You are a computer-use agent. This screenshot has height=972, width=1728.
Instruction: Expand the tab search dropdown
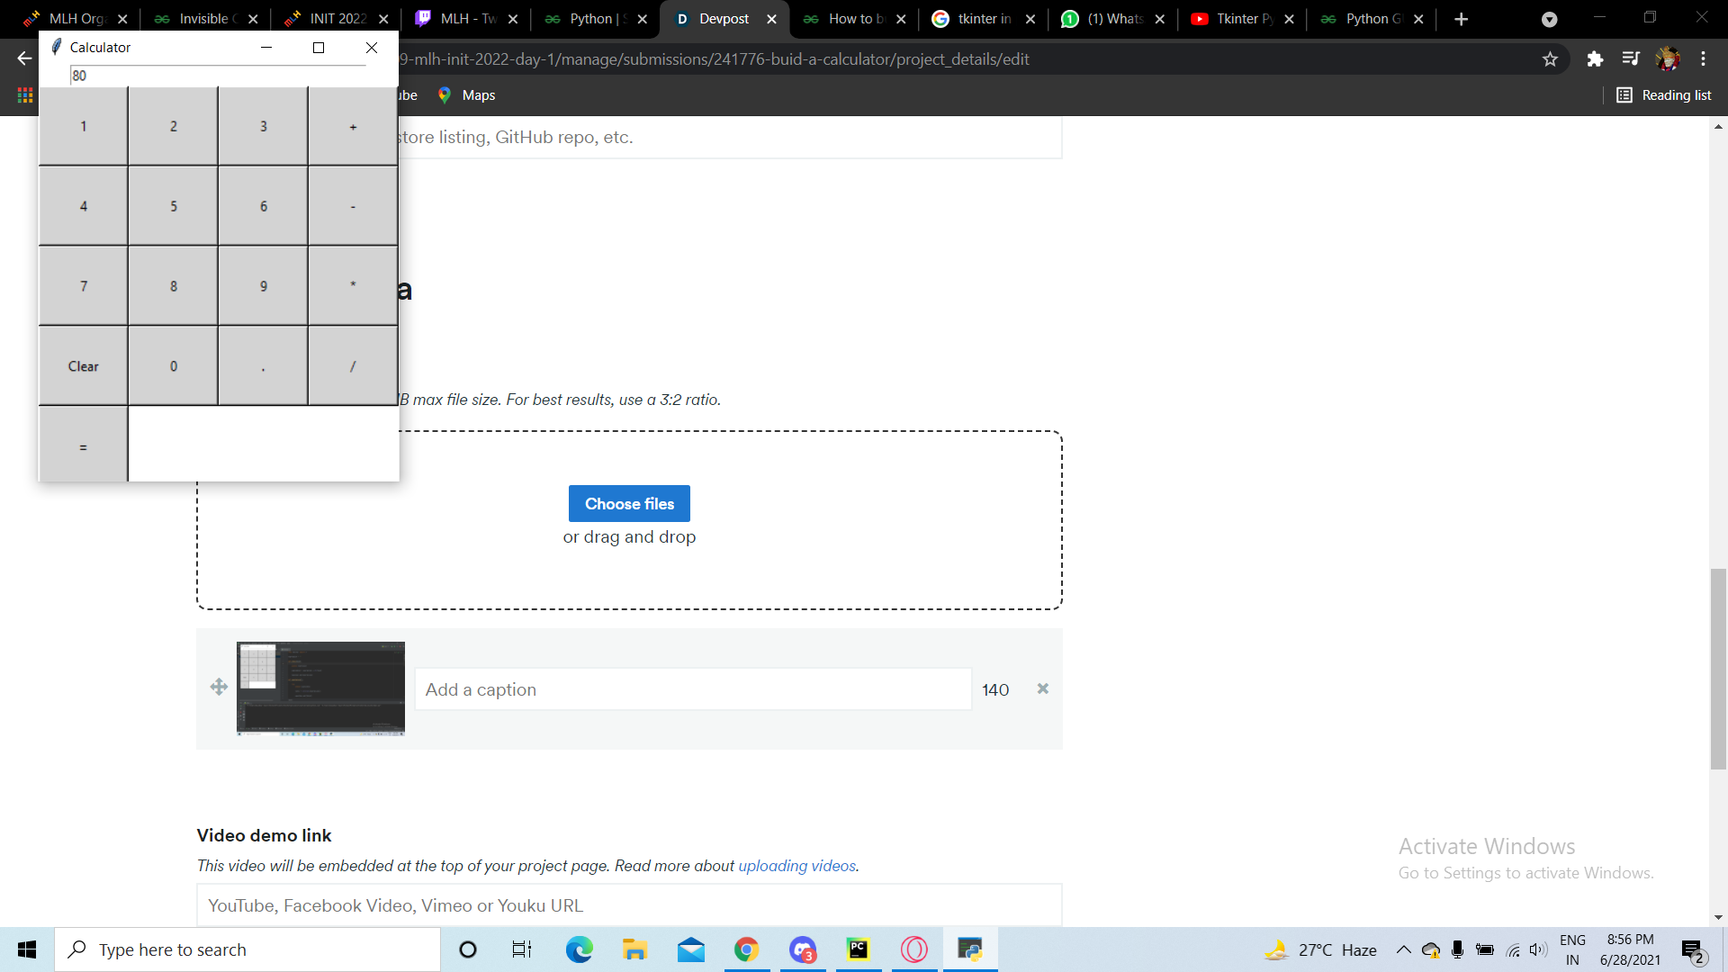point(1549,19)
